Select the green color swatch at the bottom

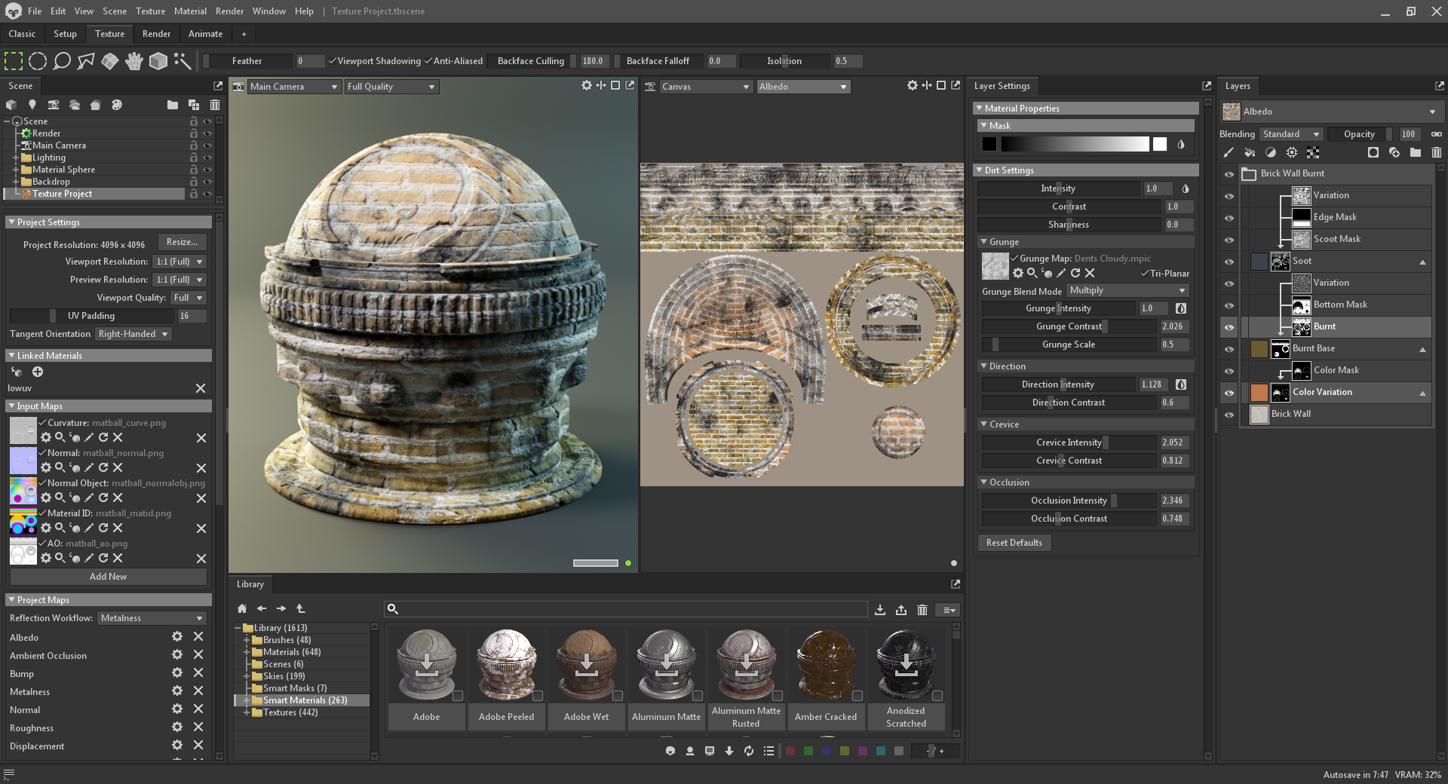(x=808, y=751)
